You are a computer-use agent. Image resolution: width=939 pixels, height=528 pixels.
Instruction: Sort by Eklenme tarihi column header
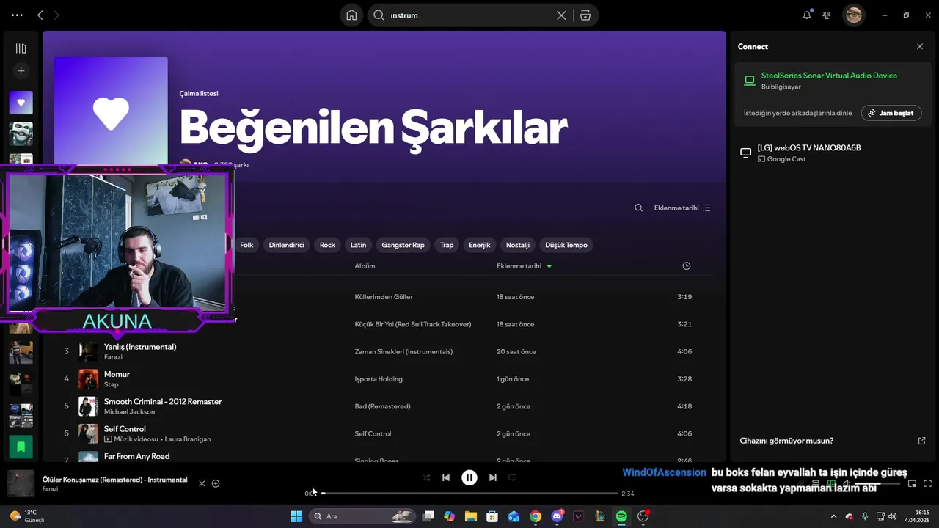click(519, 266)
